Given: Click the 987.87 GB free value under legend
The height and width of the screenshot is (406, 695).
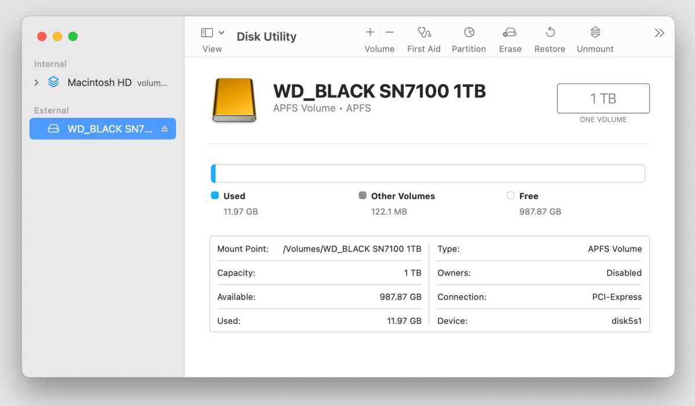Looking at the screenshot, I should pyautogui.click(x=540, y=212).
